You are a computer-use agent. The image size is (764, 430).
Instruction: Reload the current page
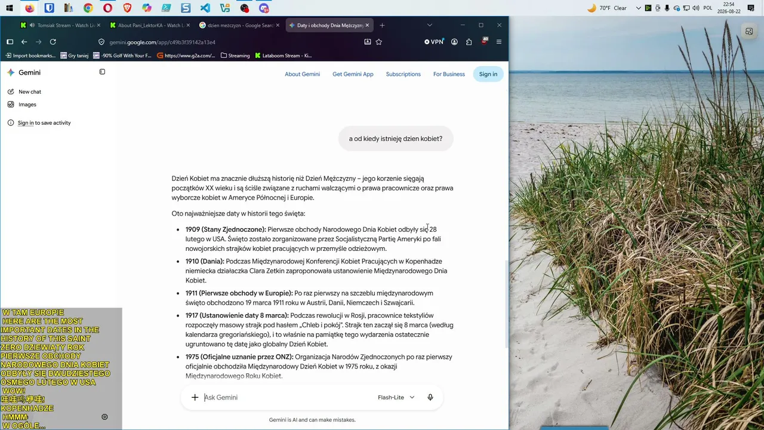click(x=53, y=42)
